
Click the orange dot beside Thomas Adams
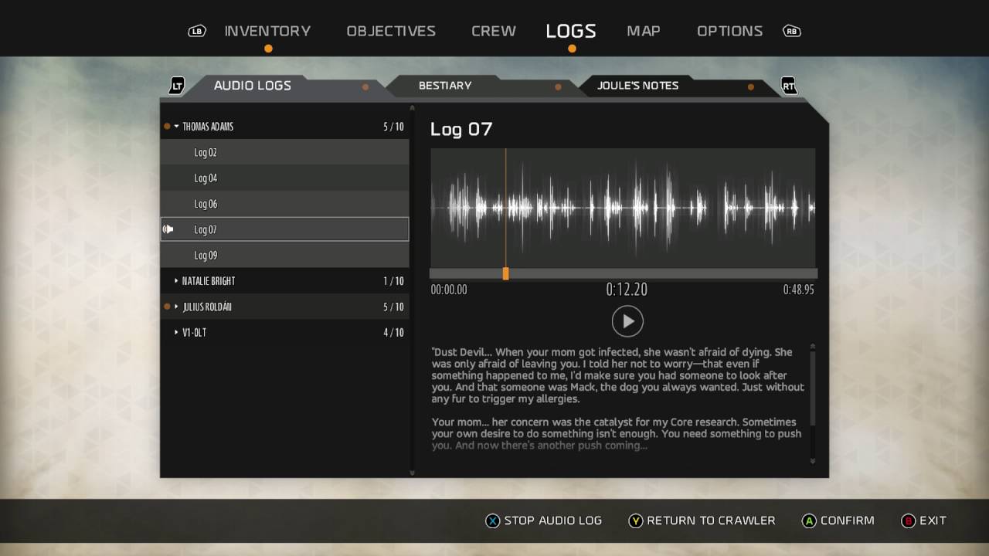[x=167, y=126]
